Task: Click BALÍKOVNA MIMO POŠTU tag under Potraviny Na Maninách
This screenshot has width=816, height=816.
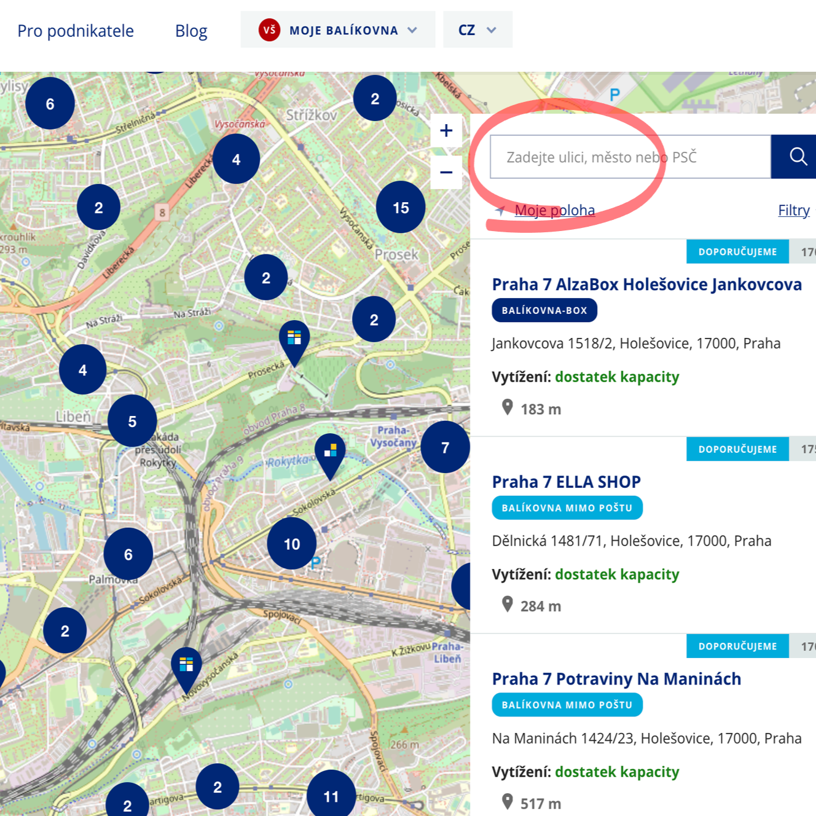Action: [x=567, y=705]
